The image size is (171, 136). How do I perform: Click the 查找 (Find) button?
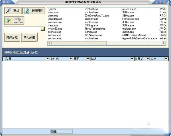pyautogui.click(x=13, y=11)
